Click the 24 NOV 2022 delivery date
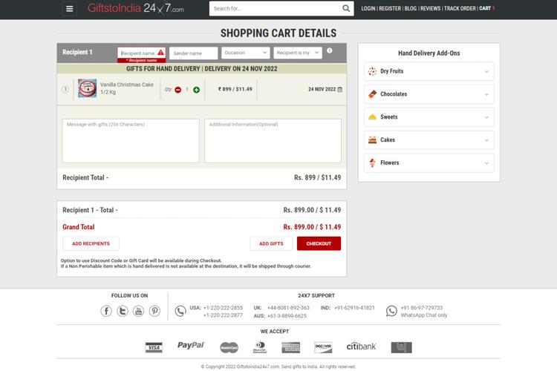 click(x=322, y=90)
